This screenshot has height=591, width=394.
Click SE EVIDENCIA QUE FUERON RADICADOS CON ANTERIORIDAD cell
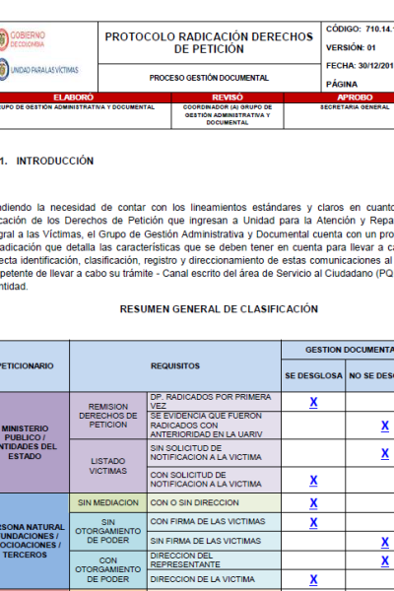point(214,426)
